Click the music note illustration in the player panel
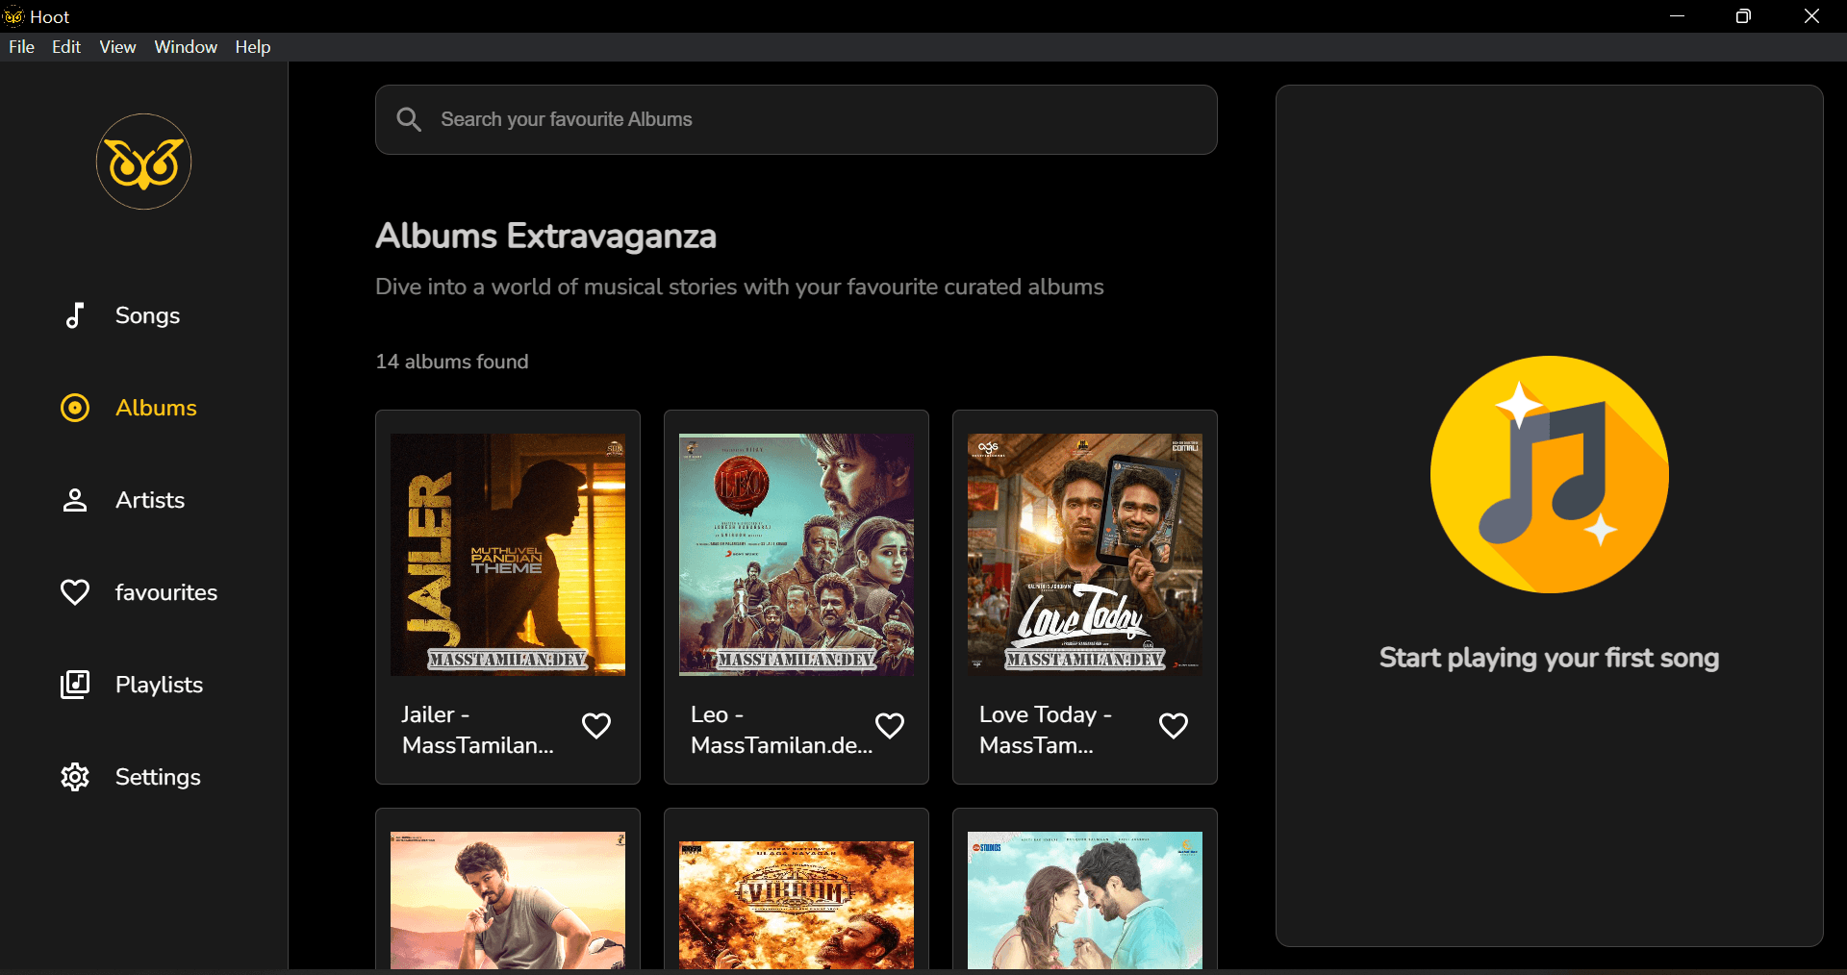Viewport: 1847px width, 975px height. pyautogui.click(x=1549, y=474)
